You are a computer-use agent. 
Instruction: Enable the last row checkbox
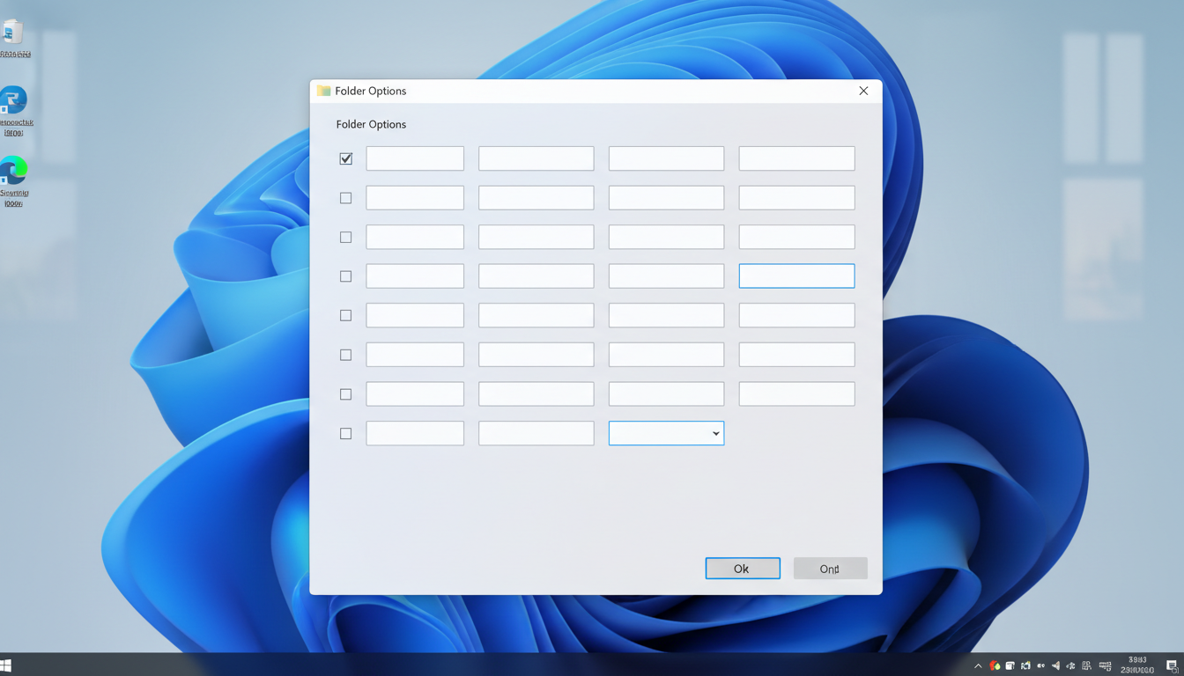[x=345, y=433]
